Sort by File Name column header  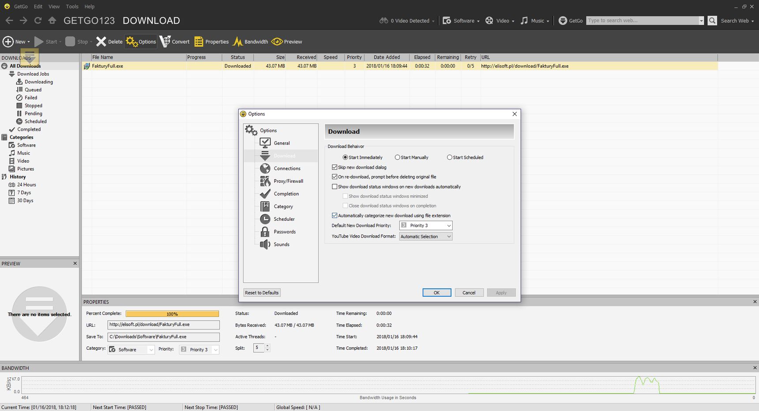pyautogui.click(x=139, y=57)
